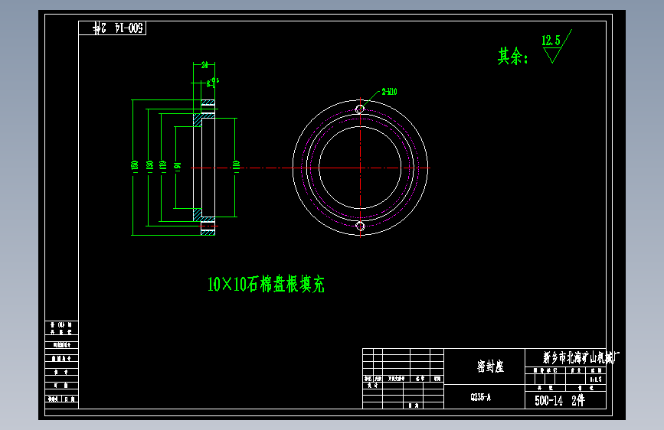Click the 8 tolerance dimension near top

(213, 82)
